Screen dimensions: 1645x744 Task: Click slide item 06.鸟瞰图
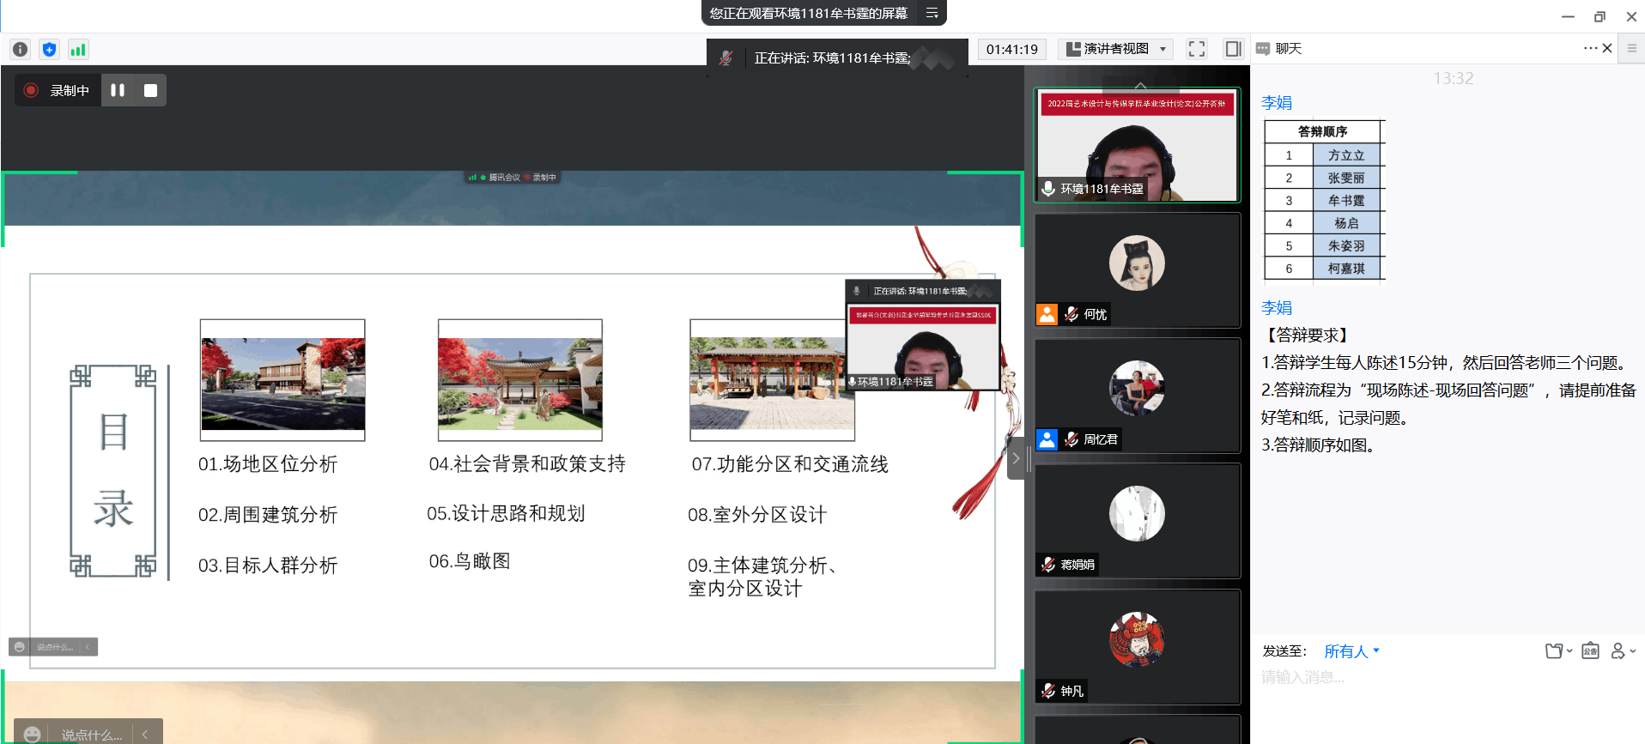click(470, 561)
